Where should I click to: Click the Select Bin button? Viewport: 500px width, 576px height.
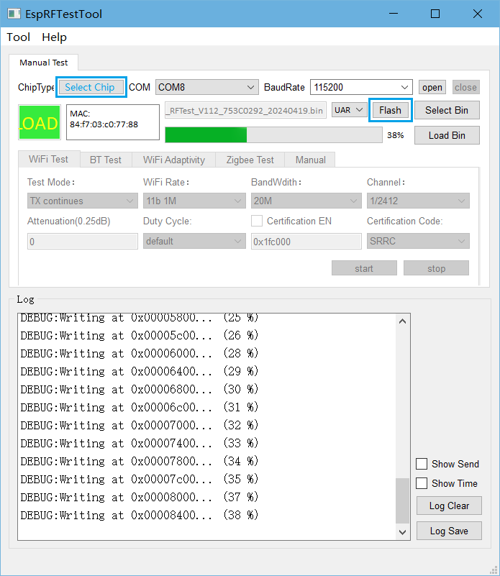point(446,110)
